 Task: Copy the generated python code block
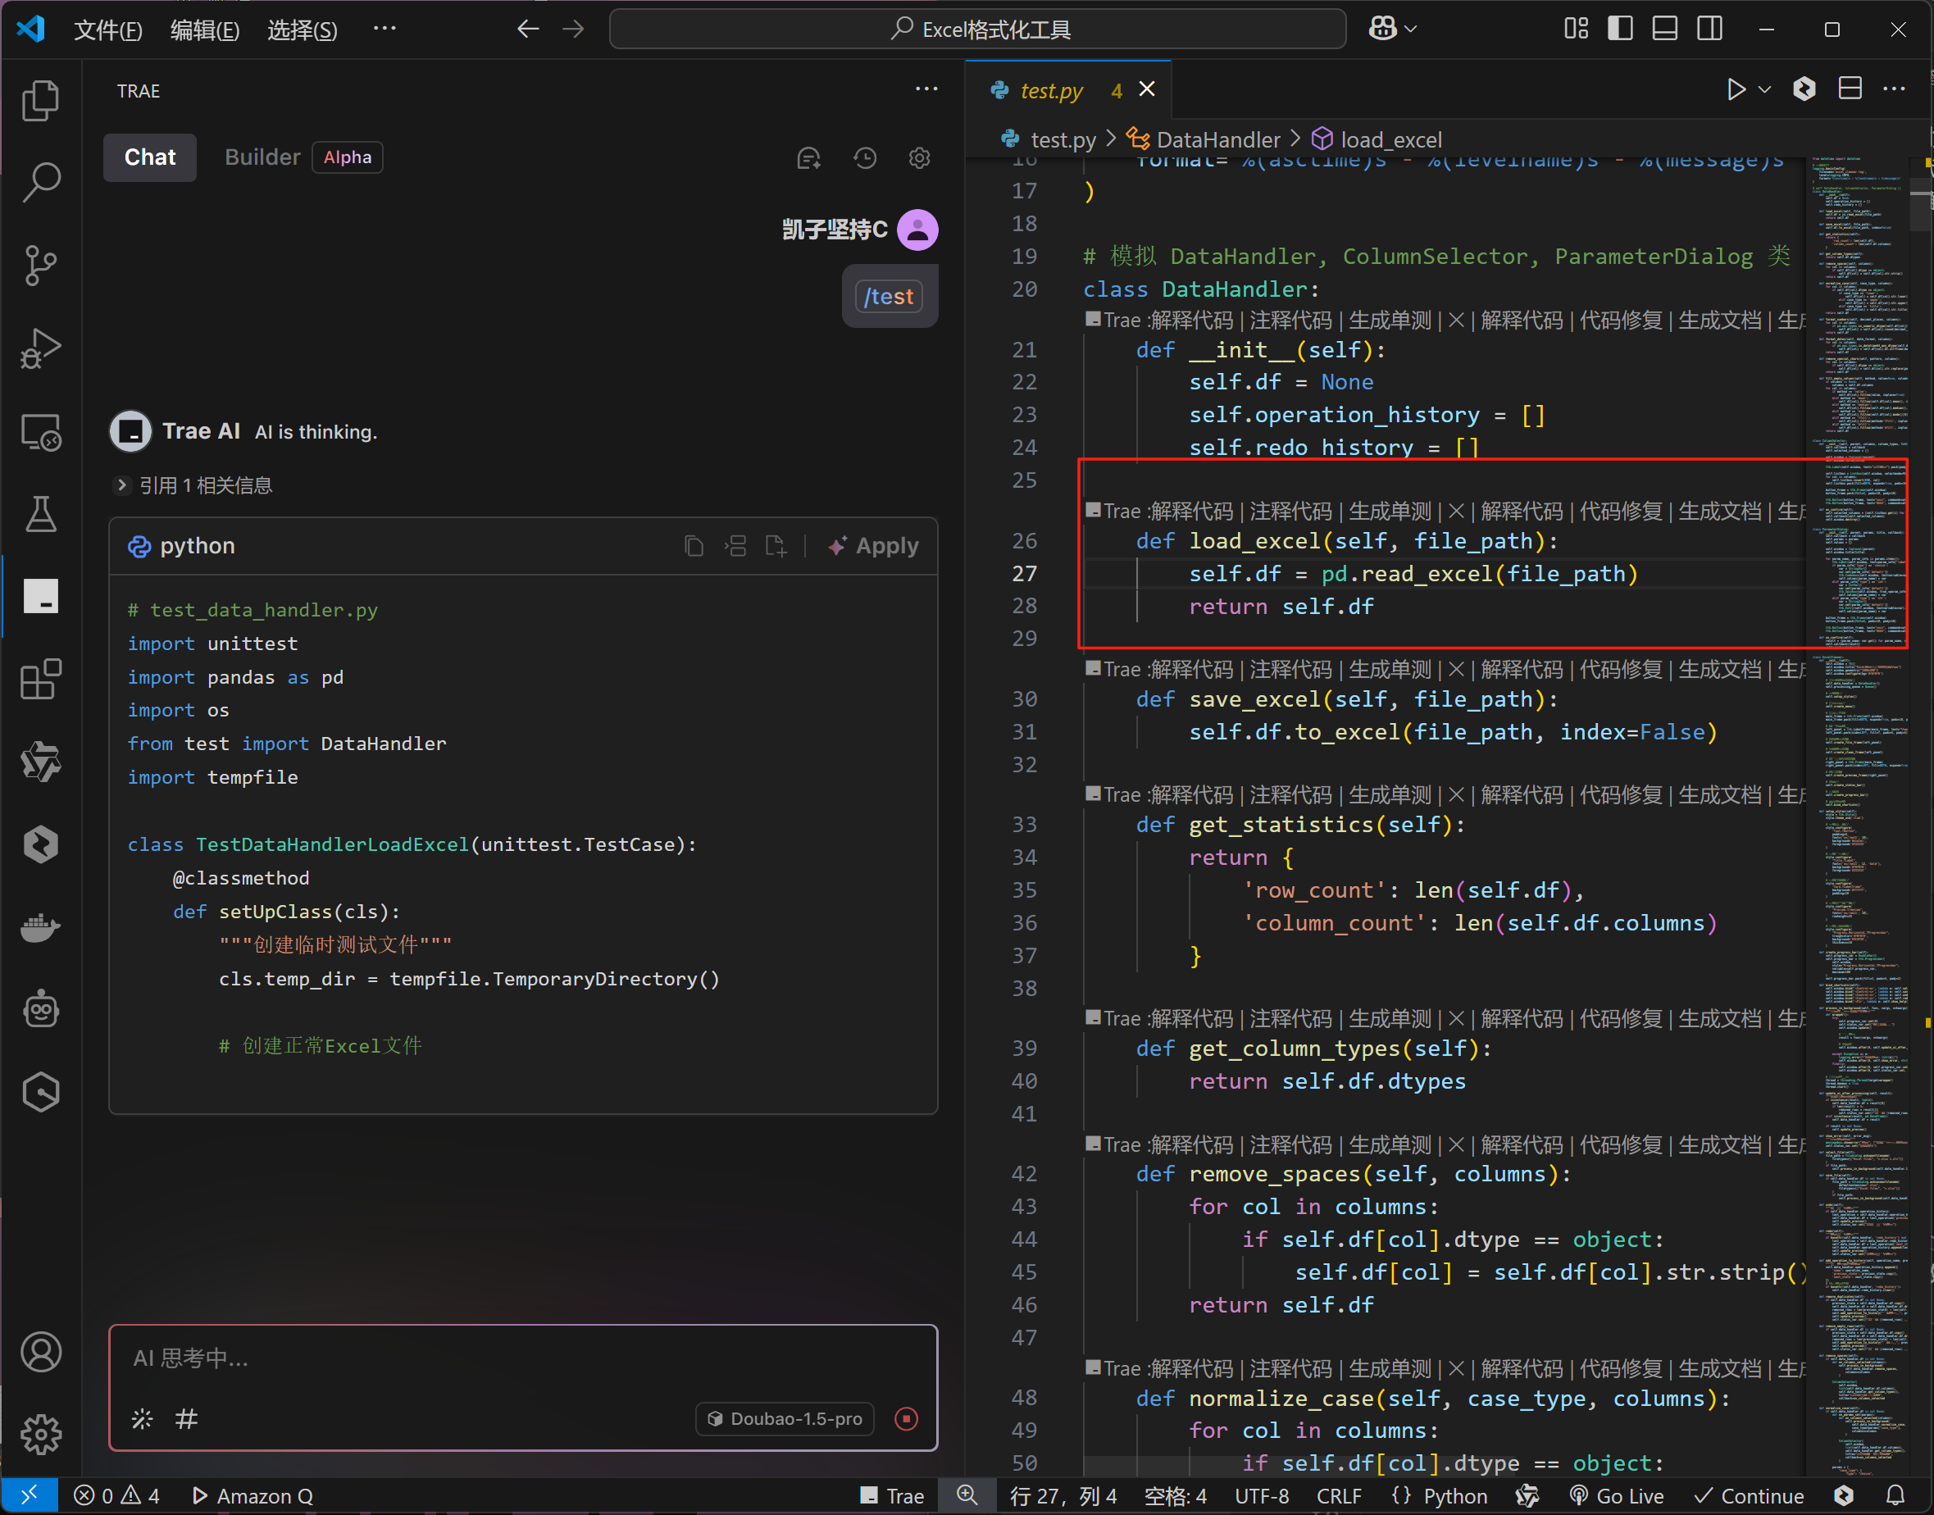[x=695, y=545]
